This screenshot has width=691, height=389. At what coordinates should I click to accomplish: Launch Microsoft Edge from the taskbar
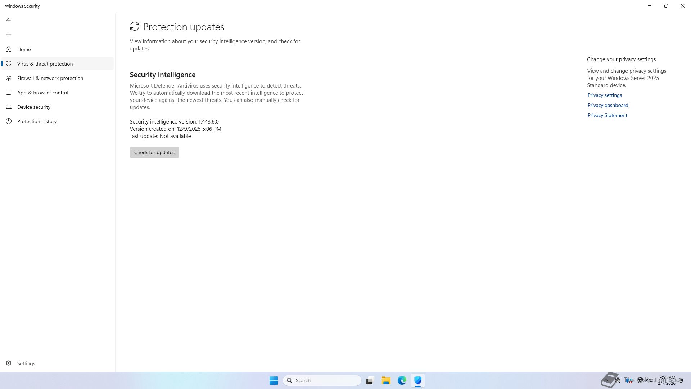(x=402, y=380)
